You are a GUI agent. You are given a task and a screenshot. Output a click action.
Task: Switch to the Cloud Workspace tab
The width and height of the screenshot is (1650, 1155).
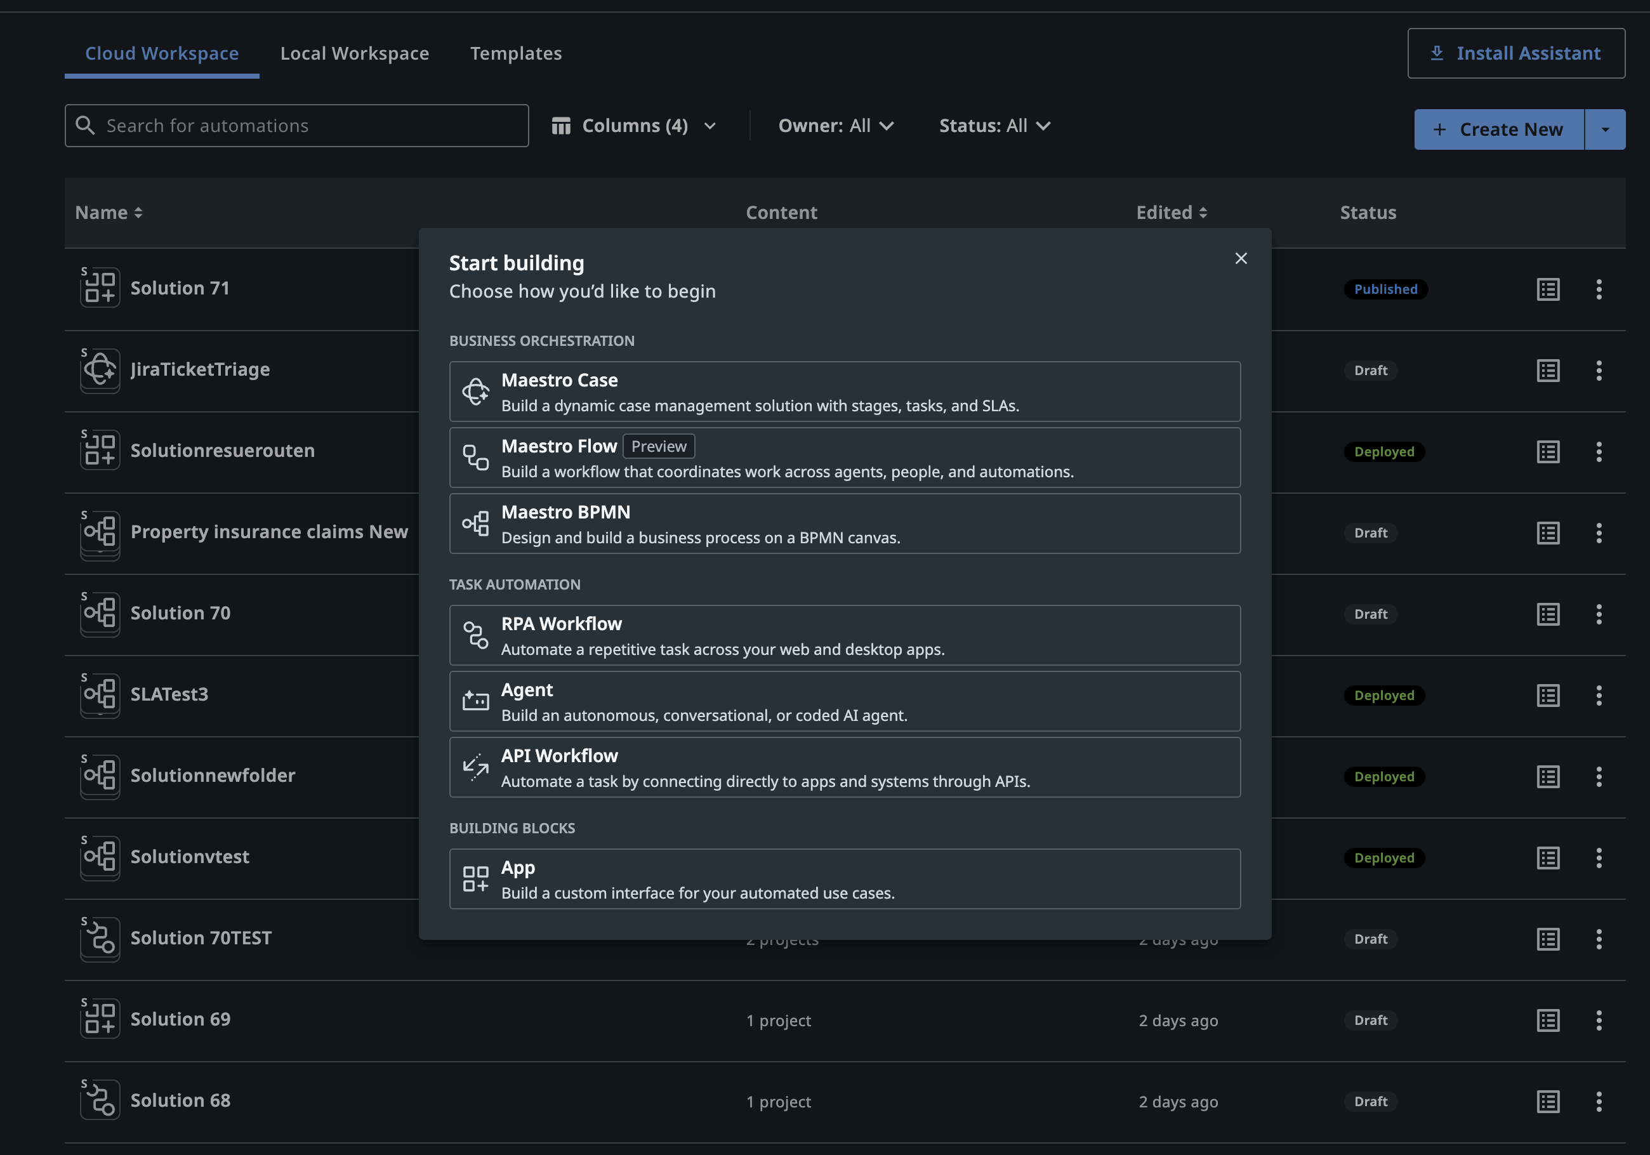coord(162,53)
